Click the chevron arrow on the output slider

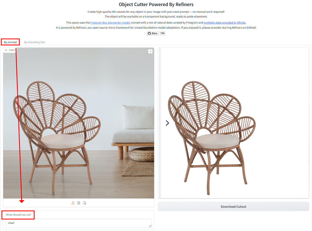167,123
